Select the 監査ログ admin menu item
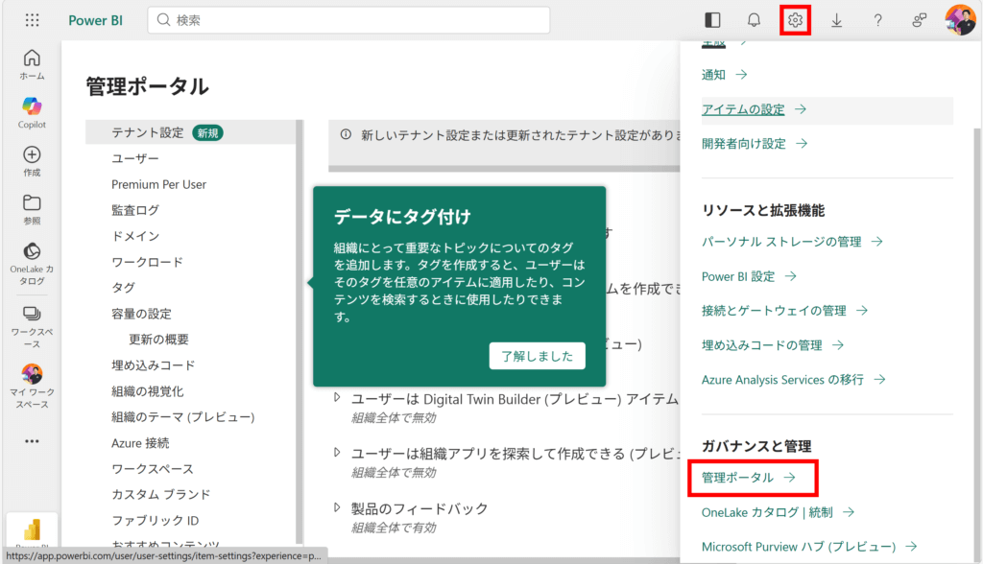Viewport: 983px width, 564px height. point(135,210)
